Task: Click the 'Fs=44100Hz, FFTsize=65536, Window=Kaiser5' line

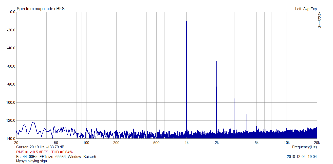Action: click(56, 157)
